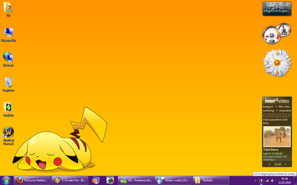
Task: Open the Datamaskin desktop icon
Action: coord(8,34)
